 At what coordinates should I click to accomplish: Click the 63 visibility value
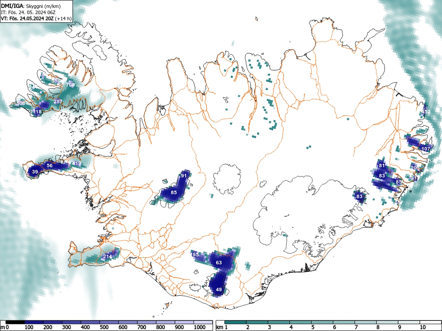[219, 263]
